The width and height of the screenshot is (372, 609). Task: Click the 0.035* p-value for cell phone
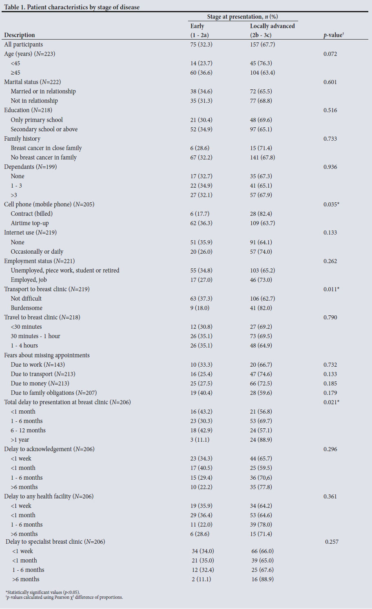pos(331,204)
